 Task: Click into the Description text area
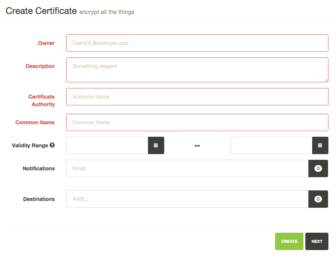point(197,70)
